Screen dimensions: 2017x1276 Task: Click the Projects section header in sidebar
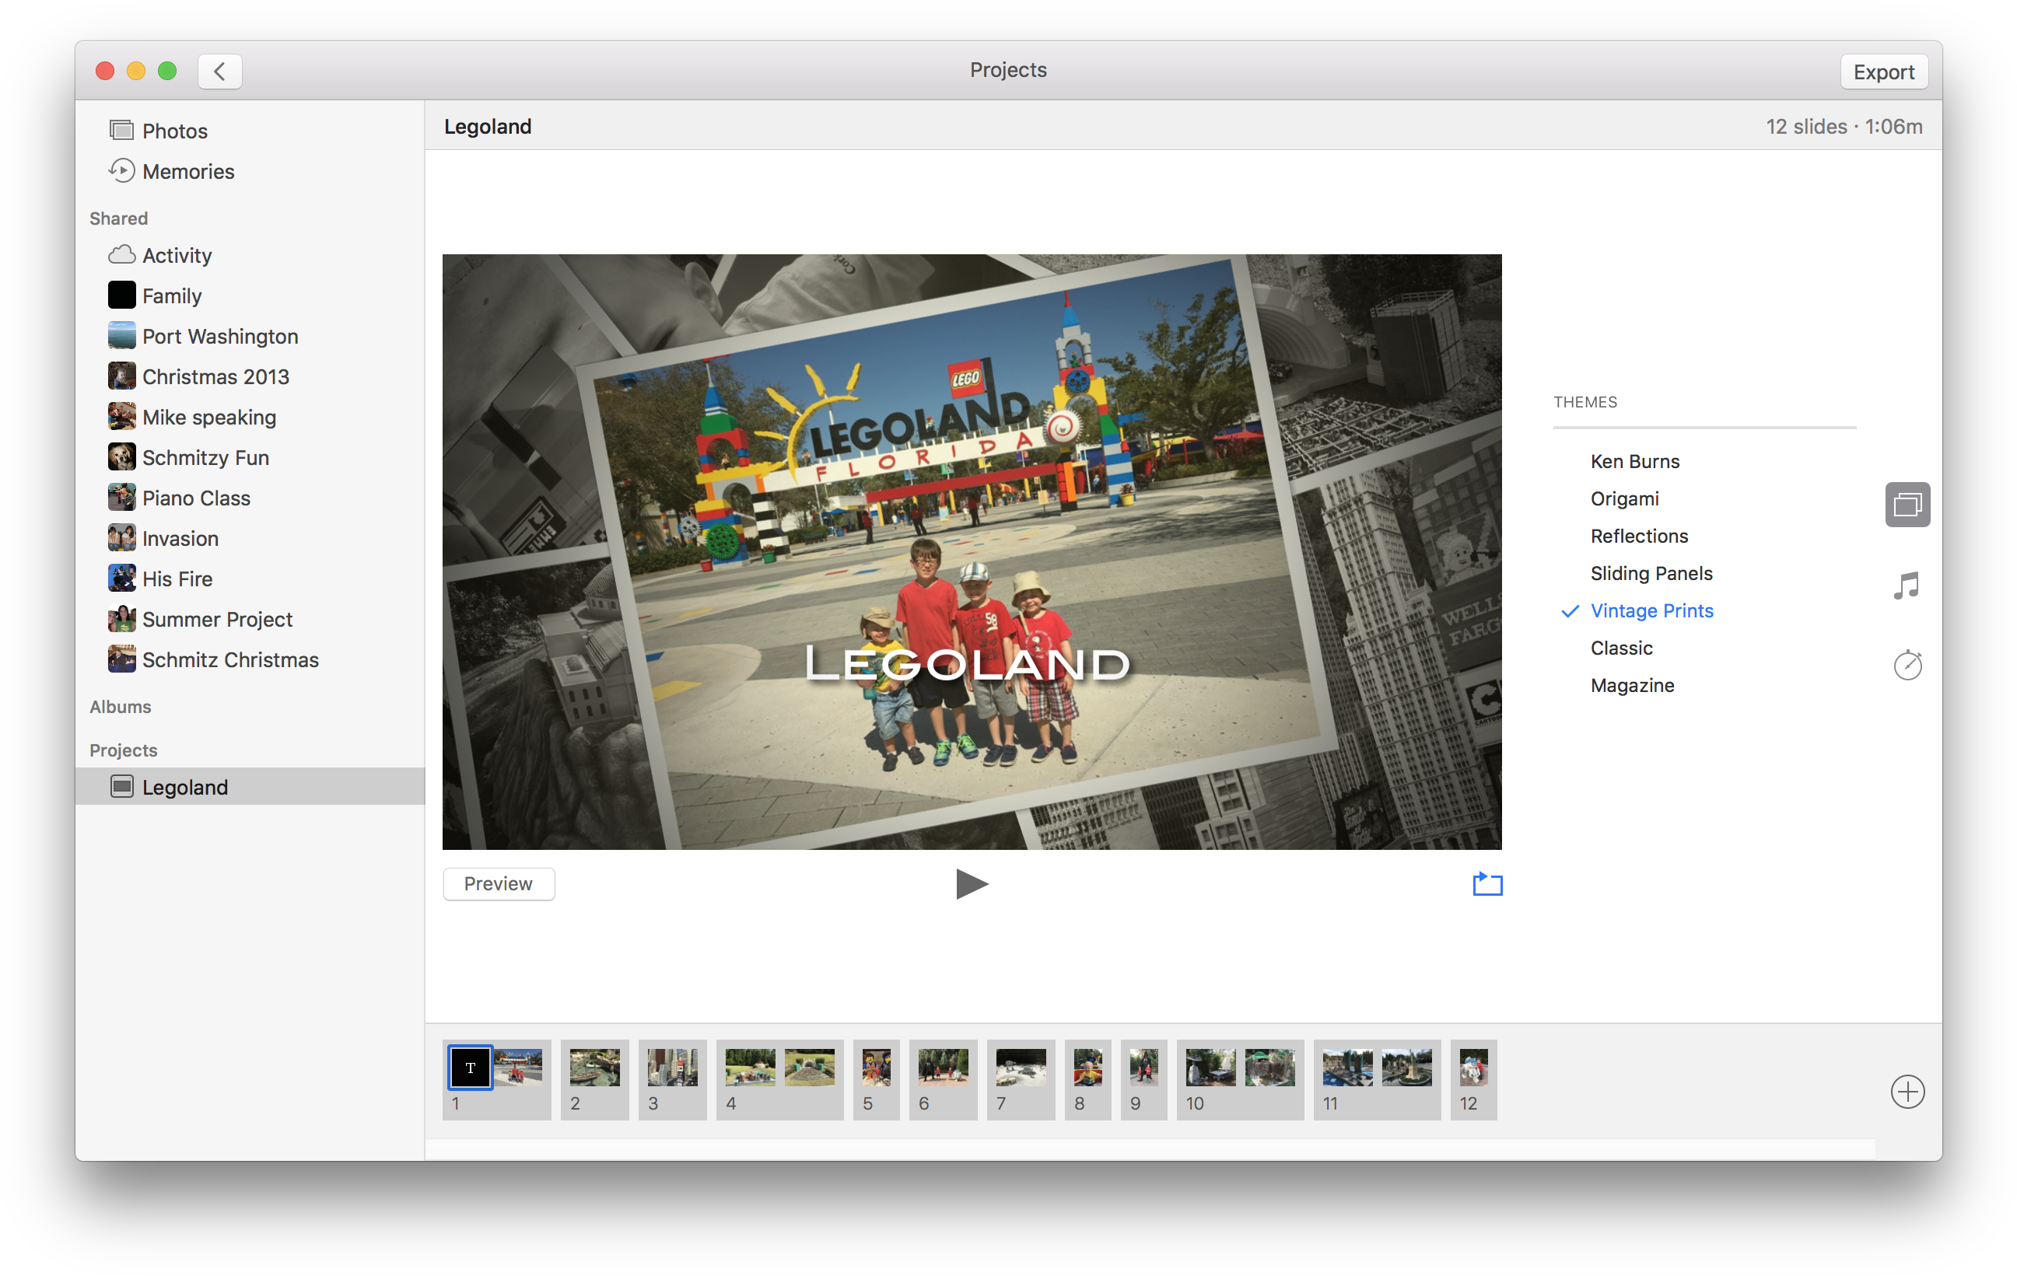pyautogui.click(x=123, y=750)
